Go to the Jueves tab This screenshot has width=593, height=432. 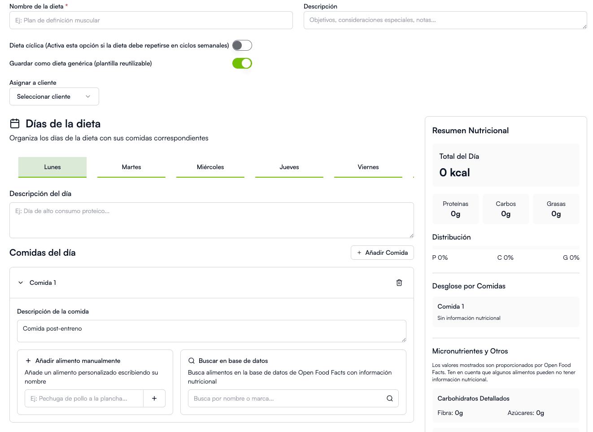289,167
